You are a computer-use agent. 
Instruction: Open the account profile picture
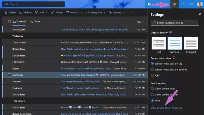click(x=200, y=4)
